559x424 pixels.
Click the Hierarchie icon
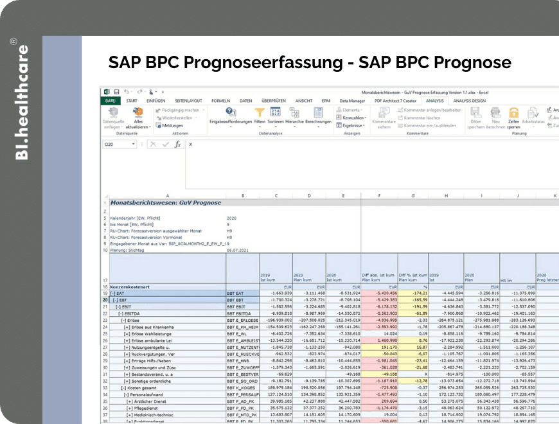[294, 112]
